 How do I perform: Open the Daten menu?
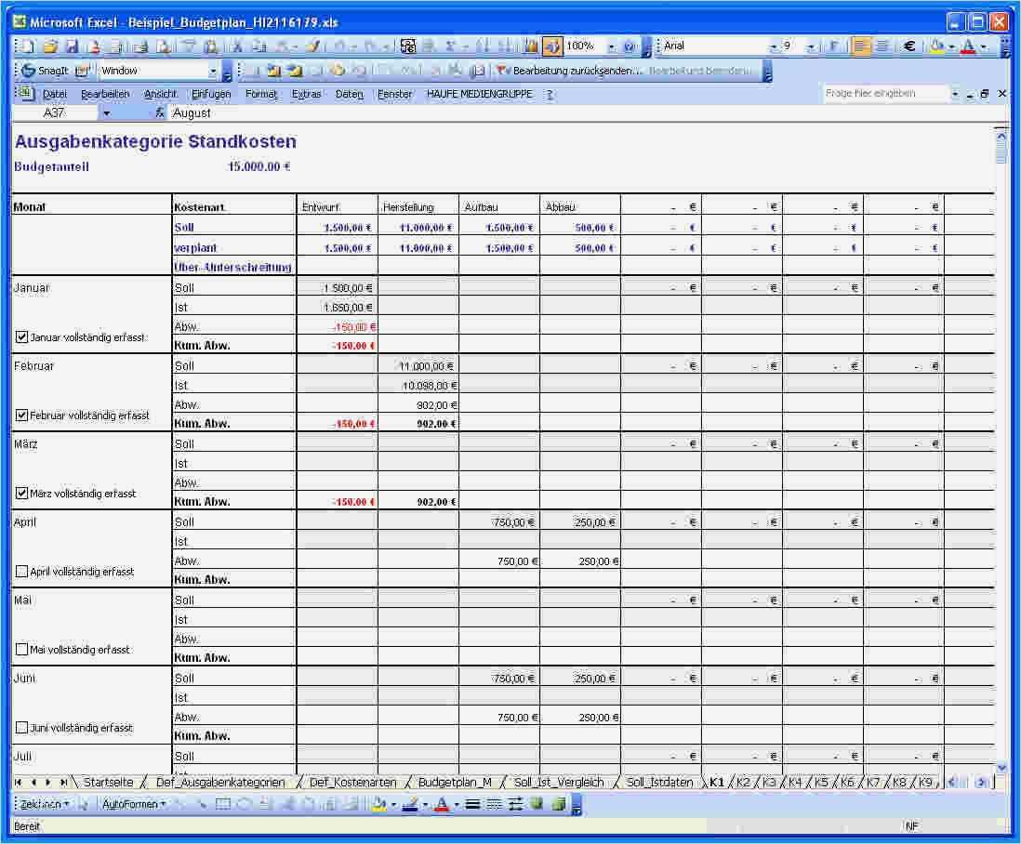point(349,94)
